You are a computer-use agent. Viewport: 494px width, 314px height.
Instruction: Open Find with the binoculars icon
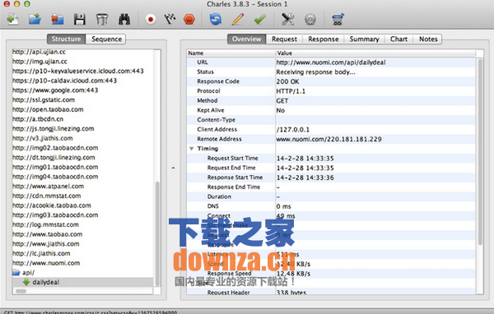pos(124,20)
